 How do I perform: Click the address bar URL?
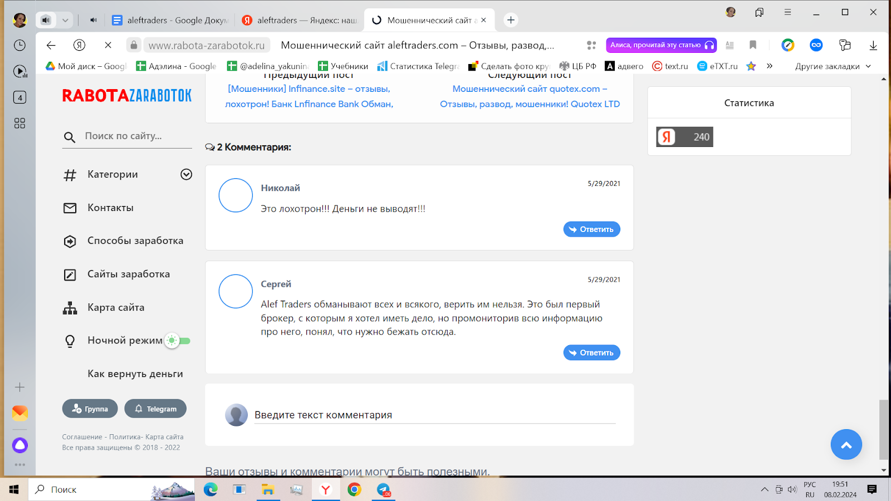[207, 45]
